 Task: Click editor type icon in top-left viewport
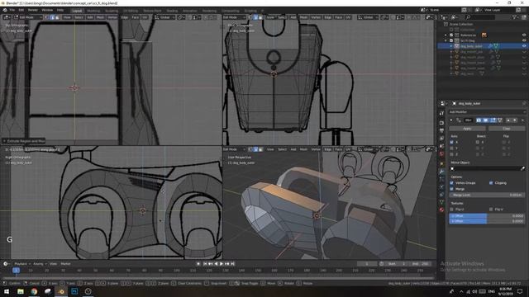click(6, 17)
